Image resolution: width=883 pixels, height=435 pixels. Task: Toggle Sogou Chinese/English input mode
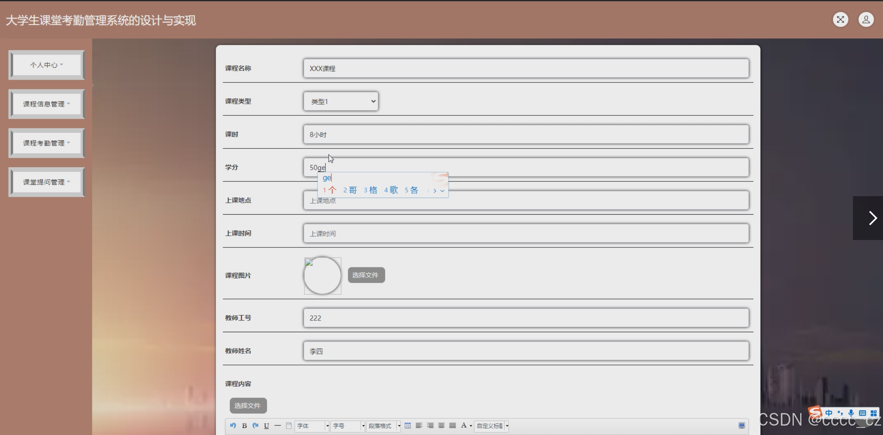pyautogui.click(x=829, y=413)
